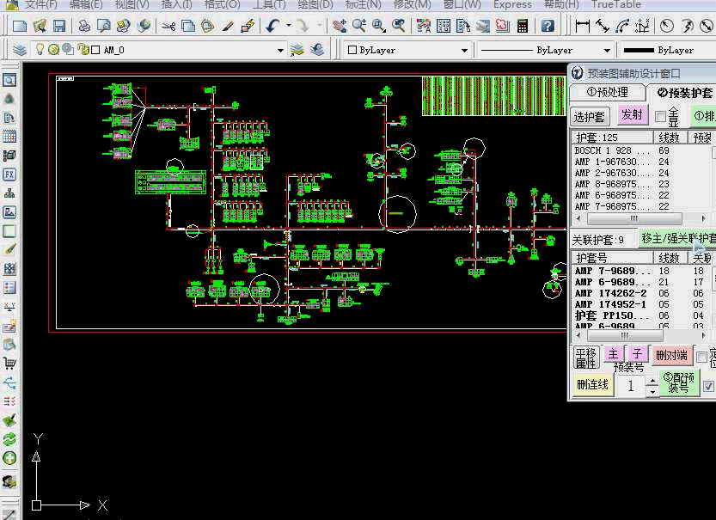
Task: Open the 格式(O) menu
Action: (223, 4)
